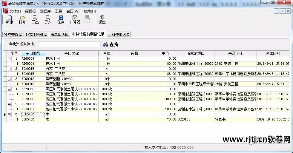Collapse row 3 BDQ0012 弹簧垫圈 group

pyautogui.click(x=9, y=79)
